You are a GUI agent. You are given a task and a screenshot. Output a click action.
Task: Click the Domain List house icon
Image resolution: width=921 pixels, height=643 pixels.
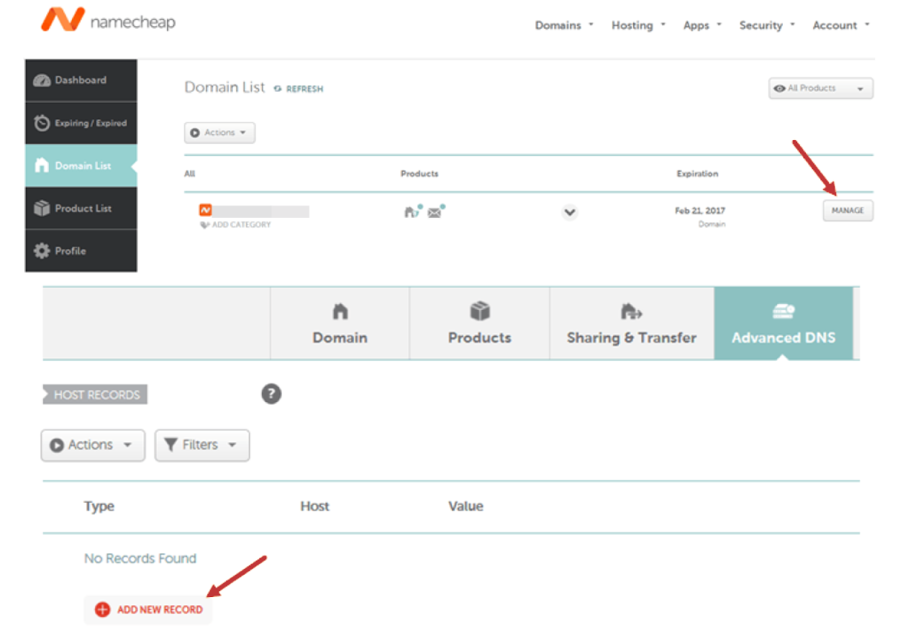point(42,165)
